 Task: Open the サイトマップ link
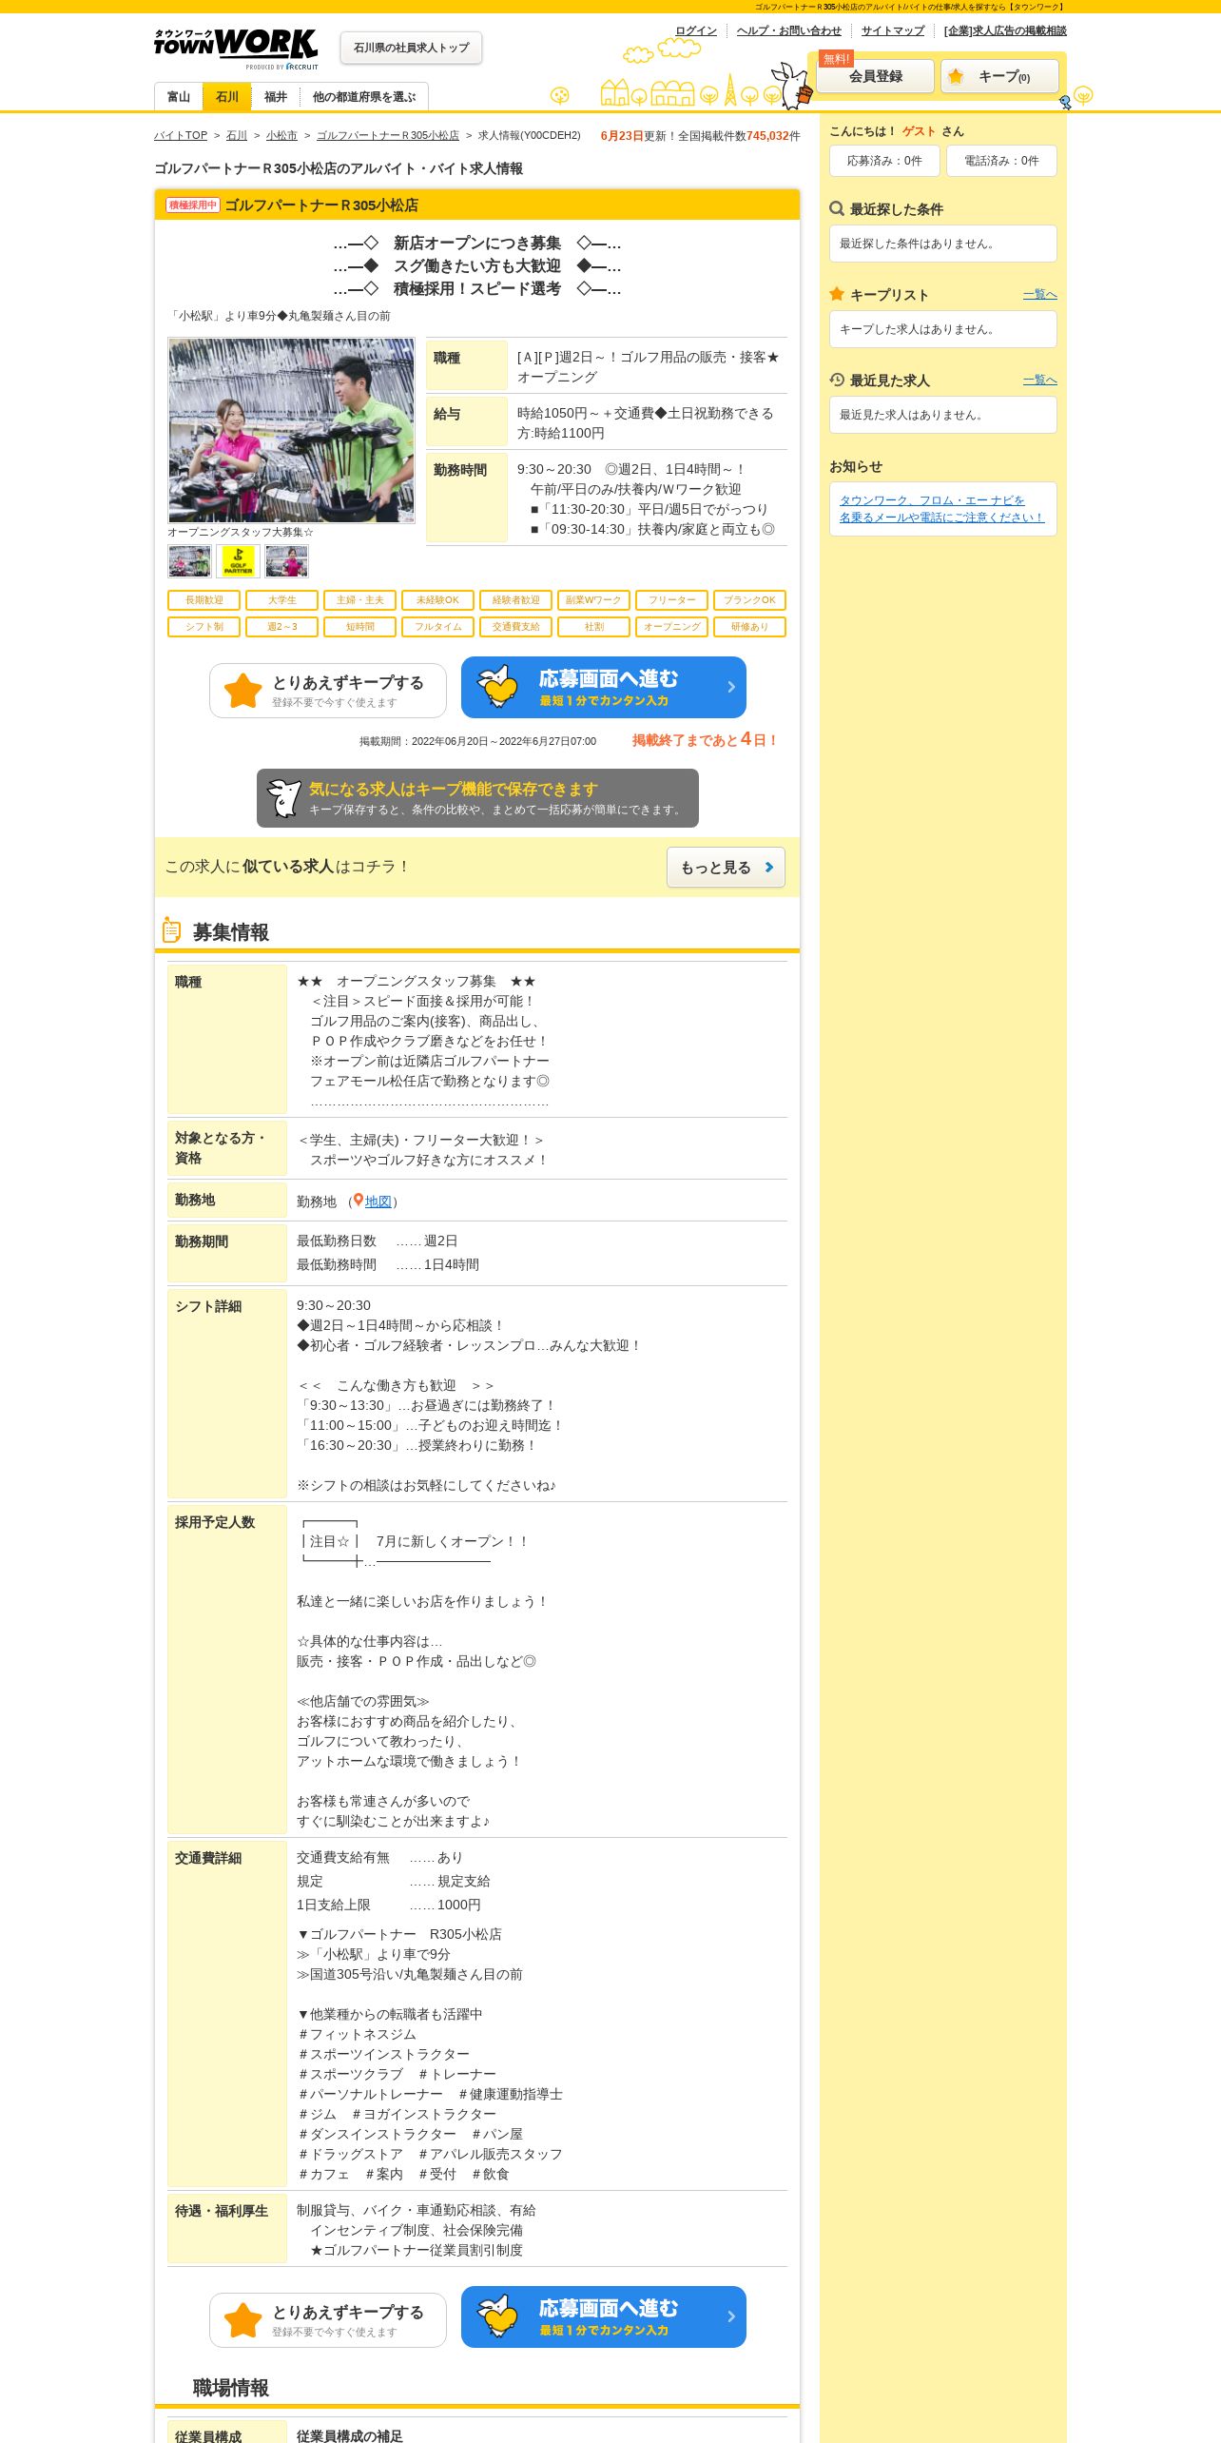point(893,30)
